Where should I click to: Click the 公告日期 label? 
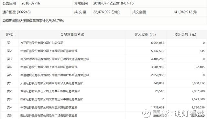(x=9, y=3)
